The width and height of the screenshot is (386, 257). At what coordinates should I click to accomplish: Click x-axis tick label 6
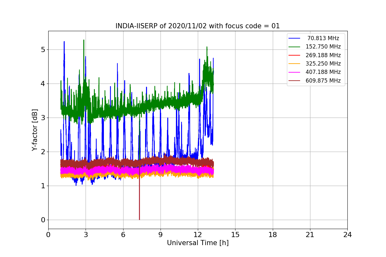[x=123, y=235]
